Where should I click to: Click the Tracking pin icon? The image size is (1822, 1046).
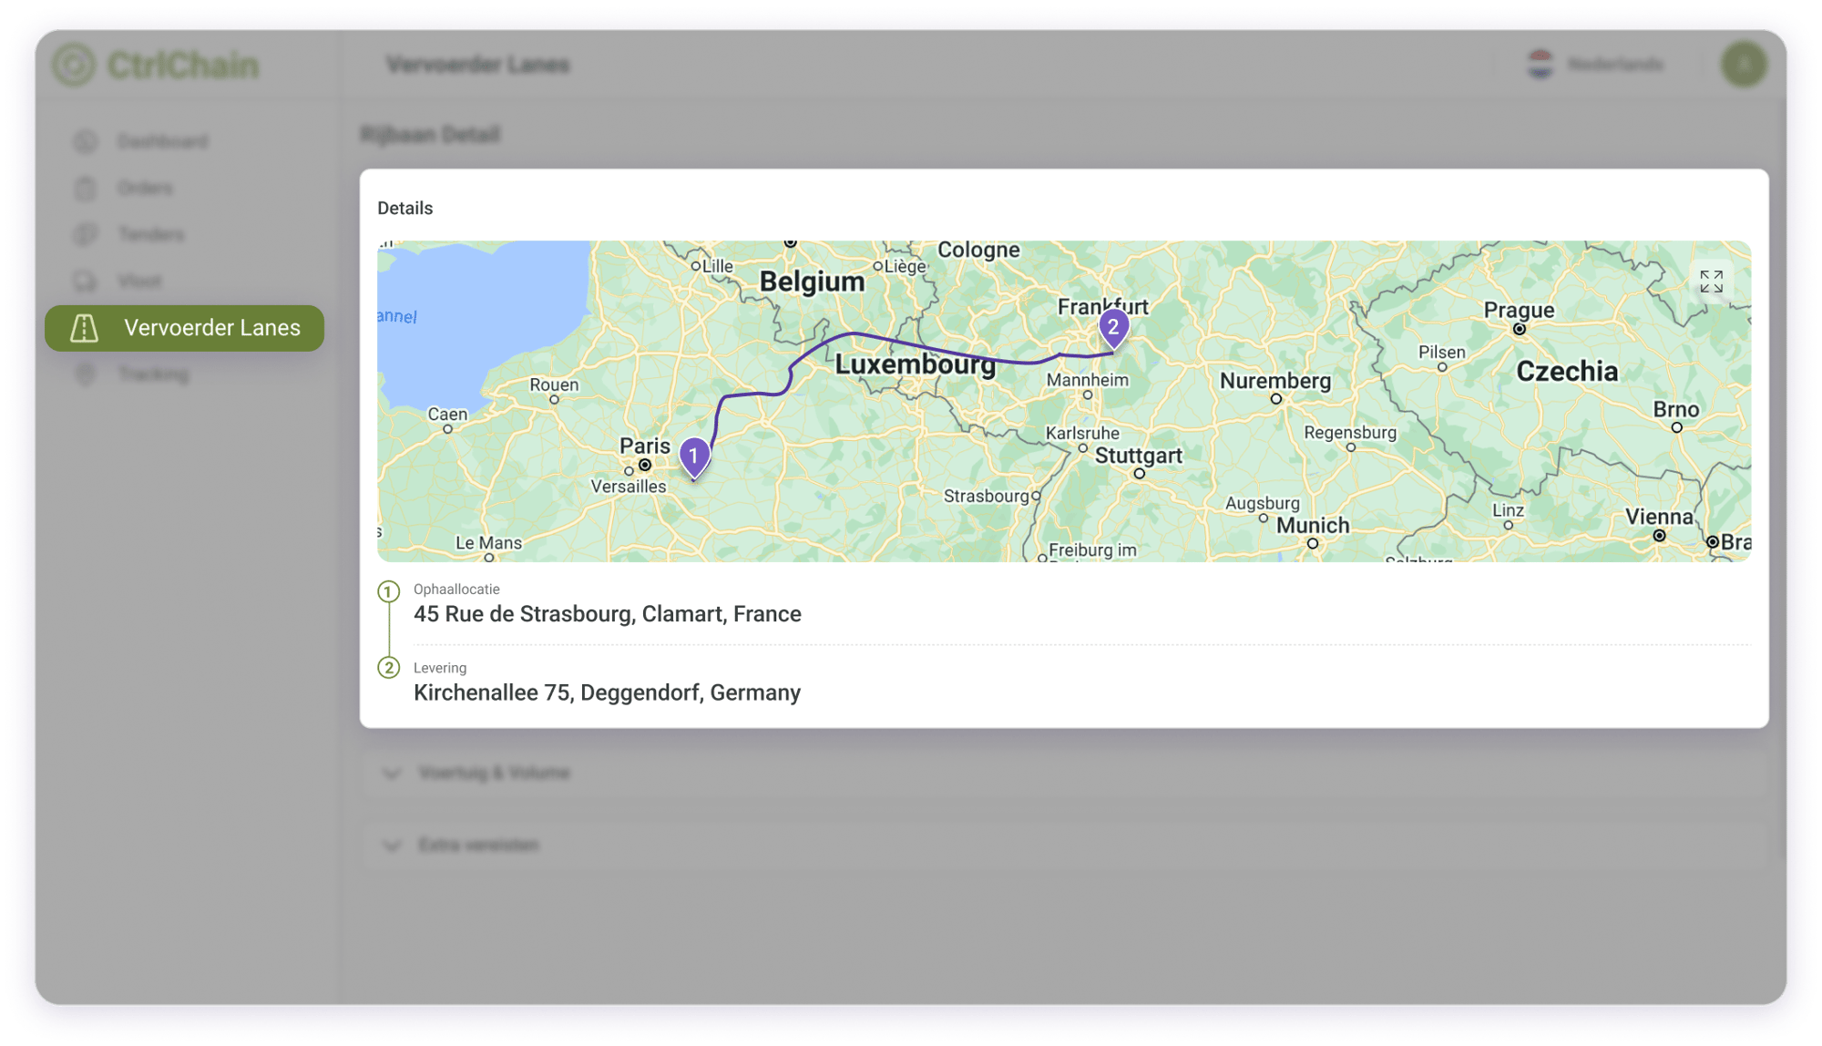85,374
